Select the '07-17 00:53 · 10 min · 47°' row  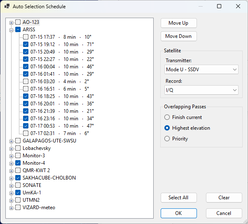pyautogui.click(x=62, y=126)
